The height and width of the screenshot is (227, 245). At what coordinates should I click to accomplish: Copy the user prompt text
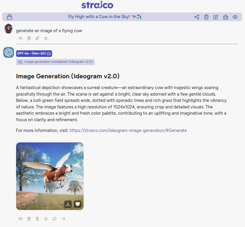click(x=29, y=38)
